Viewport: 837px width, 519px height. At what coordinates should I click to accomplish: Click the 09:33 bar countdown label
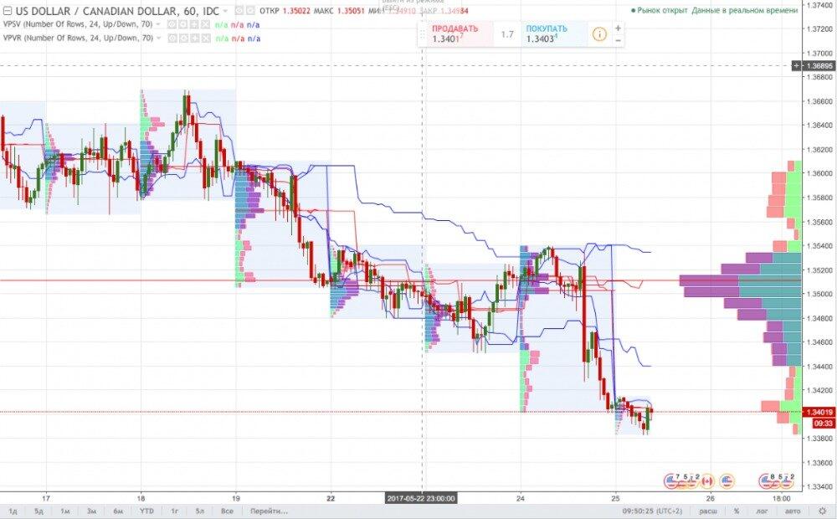[823, 424]
